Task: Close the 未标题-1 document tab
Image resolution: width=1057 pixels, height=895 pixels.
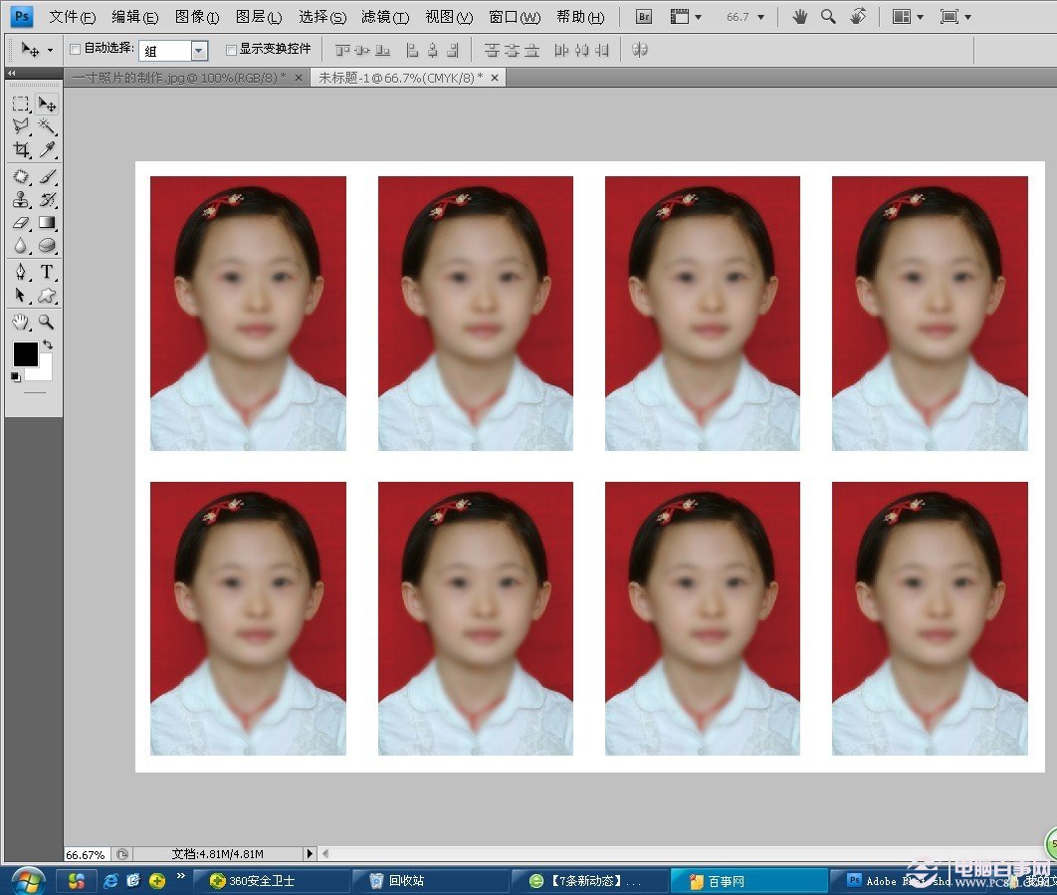Action: 495,79
